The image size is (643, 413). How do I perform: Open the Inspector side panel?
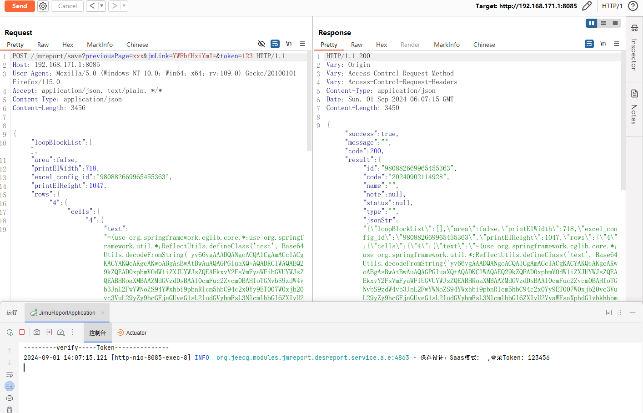634,49
